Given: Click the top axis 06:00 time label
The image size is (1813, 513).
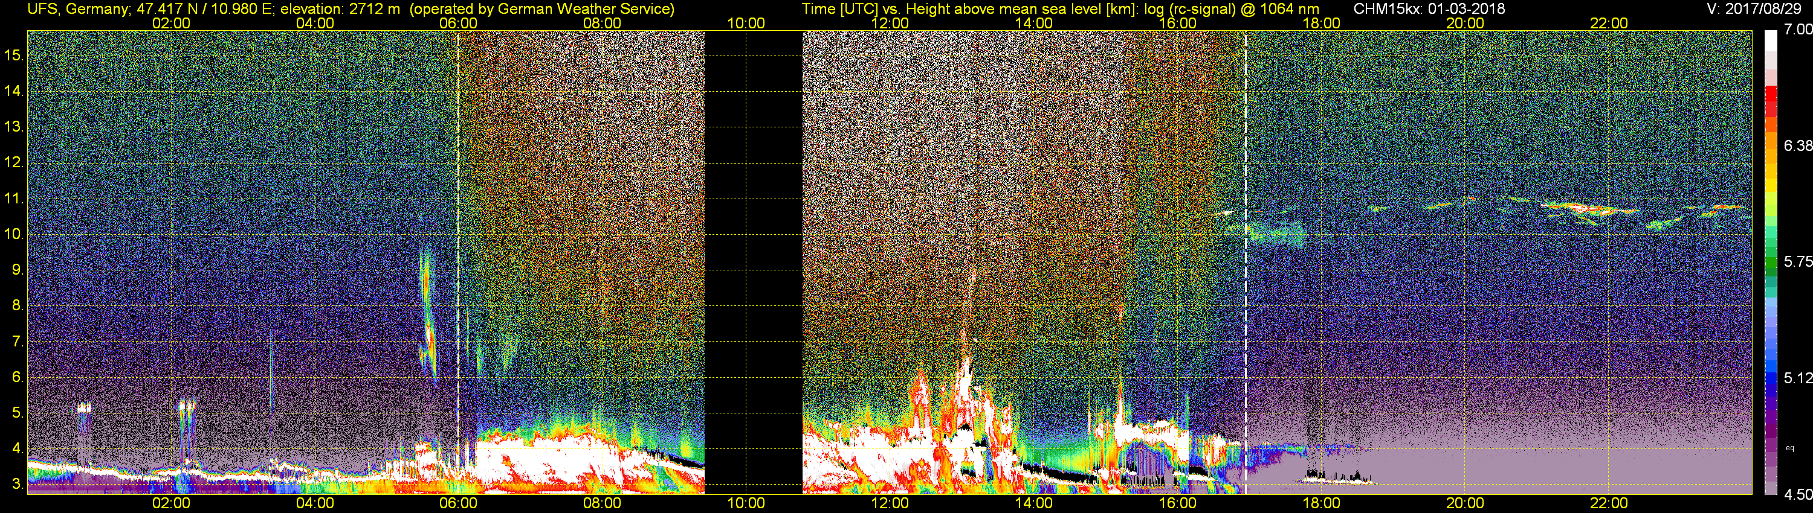Looking at the screenshot, I should point(458,23).
